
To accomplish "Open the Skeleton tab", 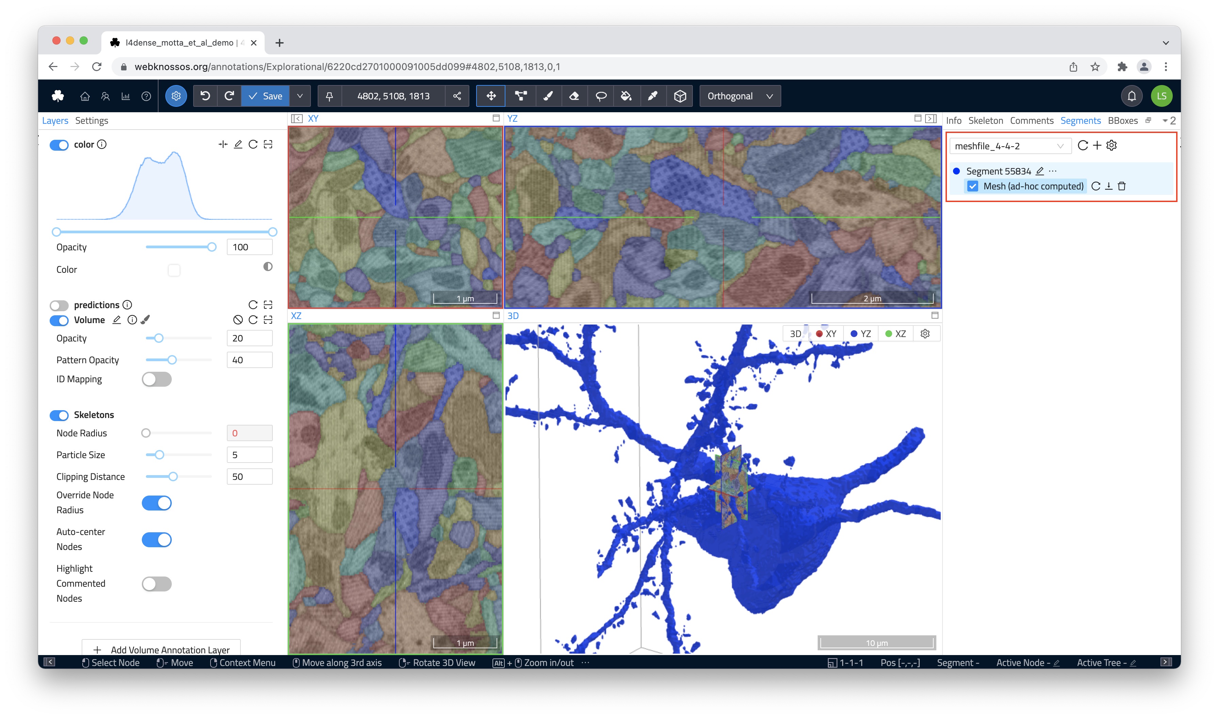I will [x=985, y=121].
